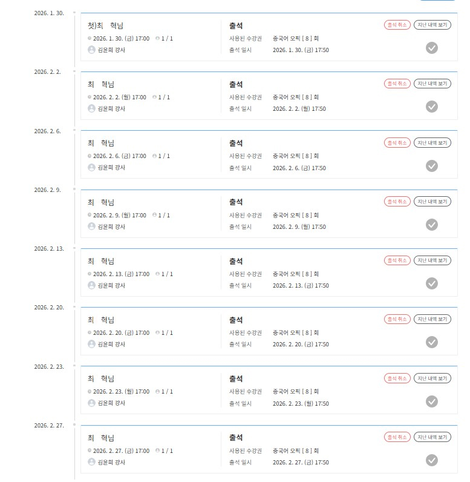Open 지난 내역 보기 on the 2026. 2. 20. entry
The height and width of the screenshot is (482, 470).
(x=432, y=319)
